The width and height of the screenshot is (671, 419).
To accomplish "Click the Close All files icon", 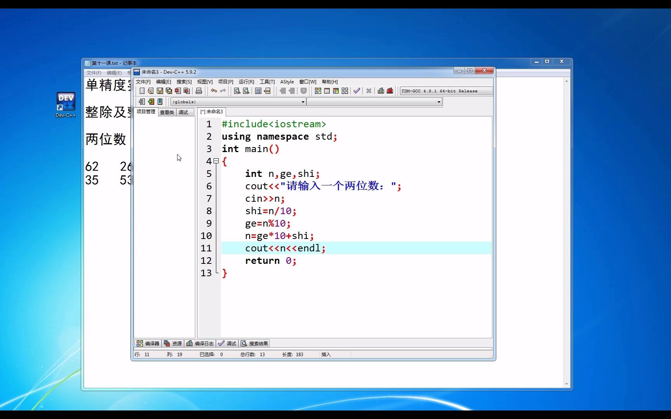I will coord(186,91).
